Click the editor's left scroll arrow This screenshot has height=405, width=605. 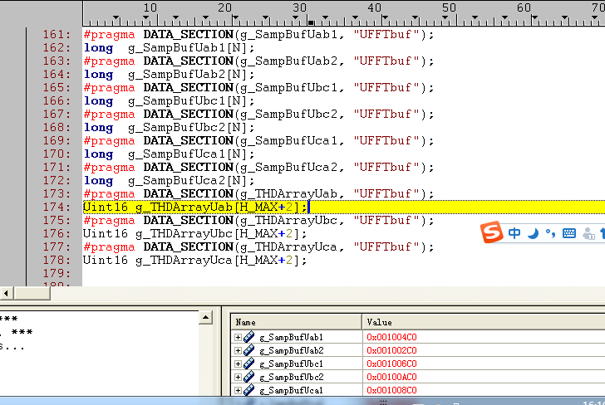6,294
